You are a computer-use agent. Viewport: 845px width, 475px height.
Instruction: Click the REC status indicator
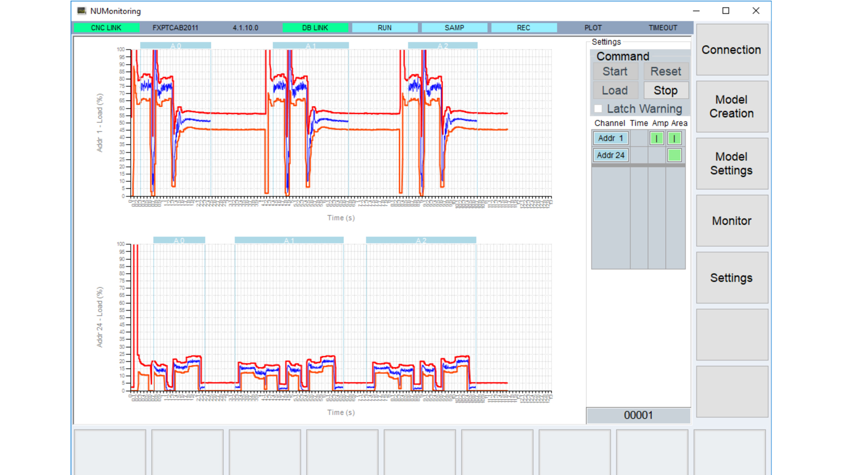coord(524,28)
